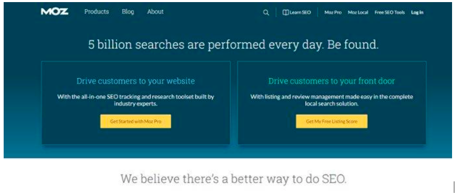
Task: Click the '5 billion searches' headline
Action: (233, 45)
